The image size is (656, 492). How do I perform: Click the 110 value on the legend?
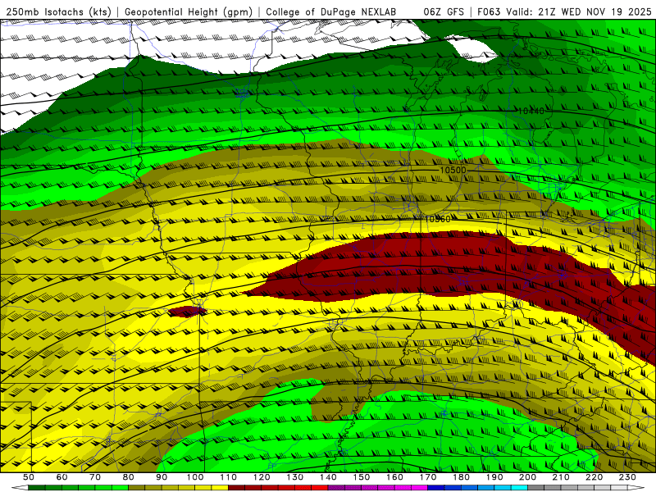click(229, 477)
